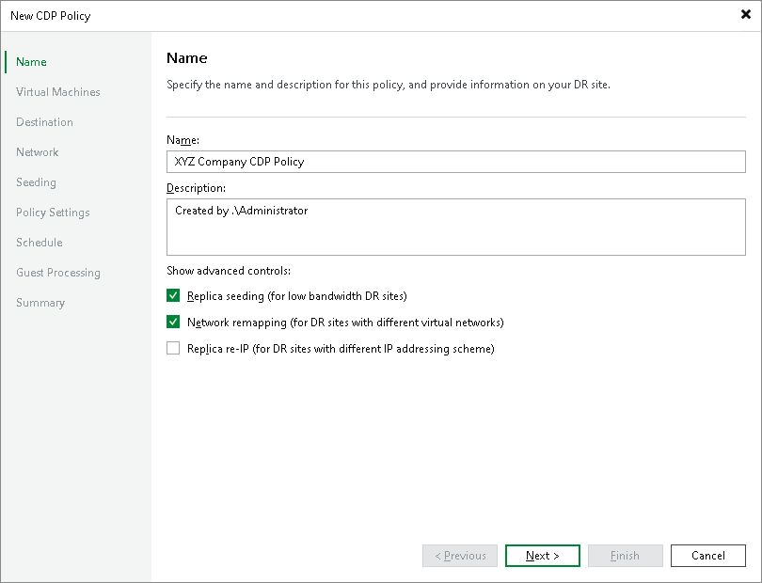The width and height of the screenshot is (762, 583).
Task: Select the Schedule wizard step
Action: point(39,242)
